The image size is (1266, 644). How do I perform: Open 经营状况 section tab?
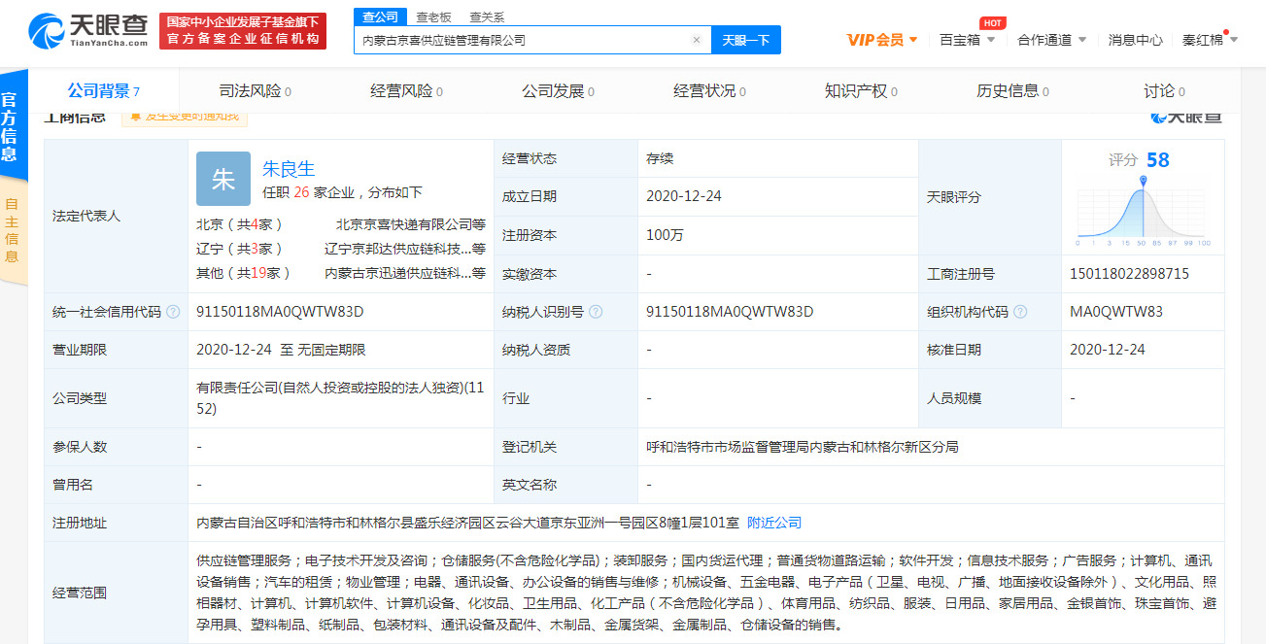709,90
